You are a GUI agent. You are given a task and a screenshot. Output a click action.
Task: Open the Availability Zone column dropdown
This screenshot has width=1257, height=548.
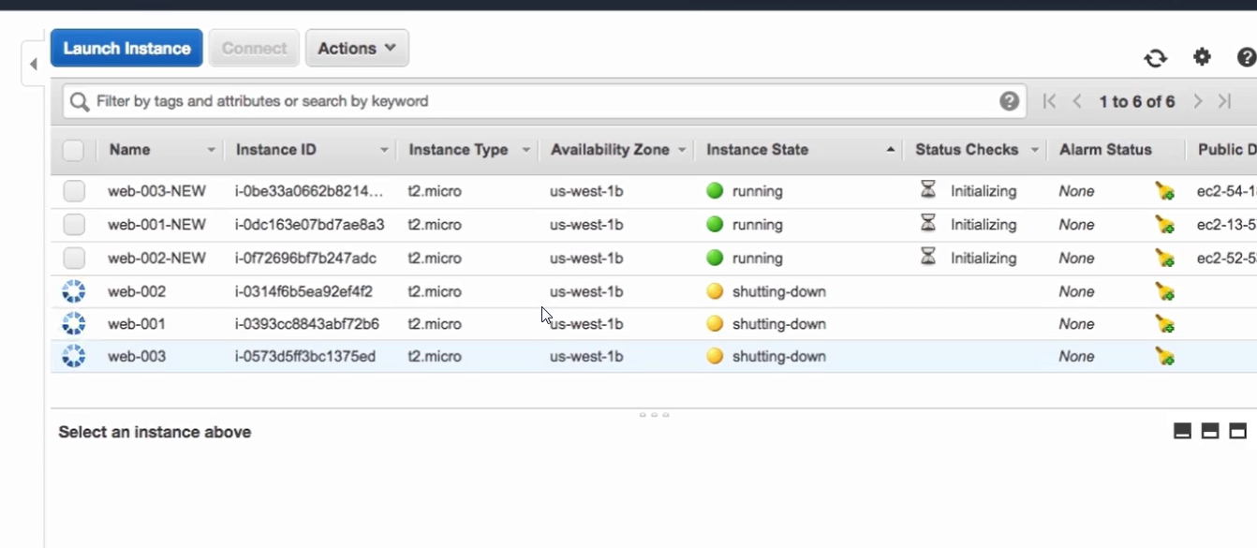682,150
